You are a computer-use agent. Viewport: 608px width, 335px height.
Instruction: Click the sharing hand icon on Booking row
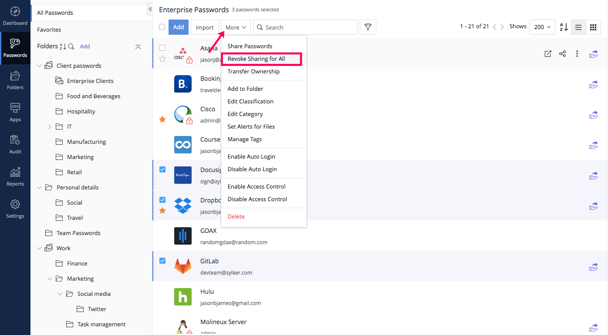(x=593, y=85)
